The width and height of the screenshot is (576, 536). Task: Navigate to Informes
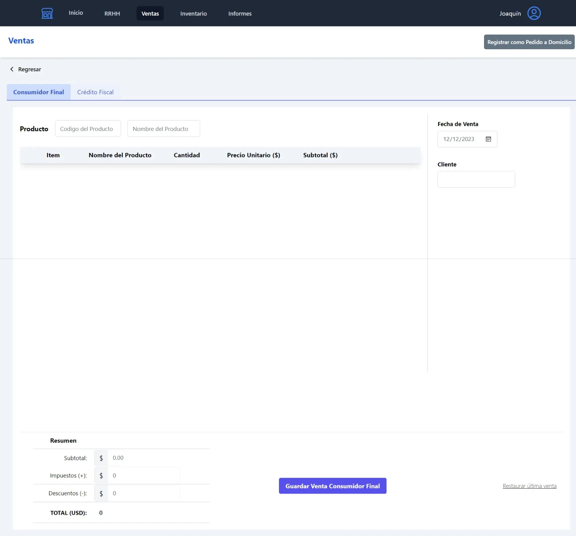point(240,13)
